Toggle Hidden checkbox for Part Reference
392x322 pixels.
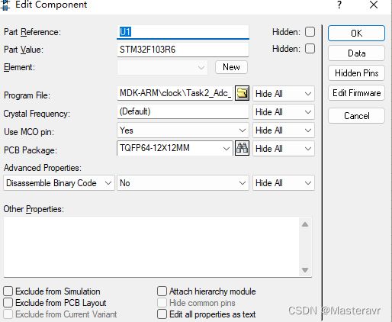coord(310,32)
